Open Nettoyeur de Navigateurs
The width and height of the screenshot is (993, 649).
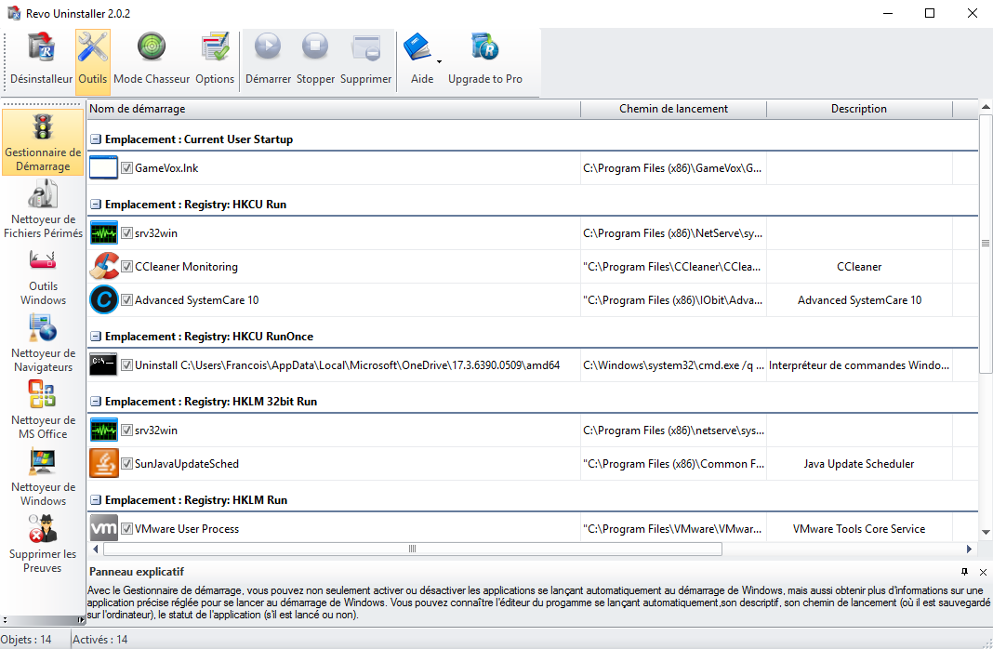point(43,344)
